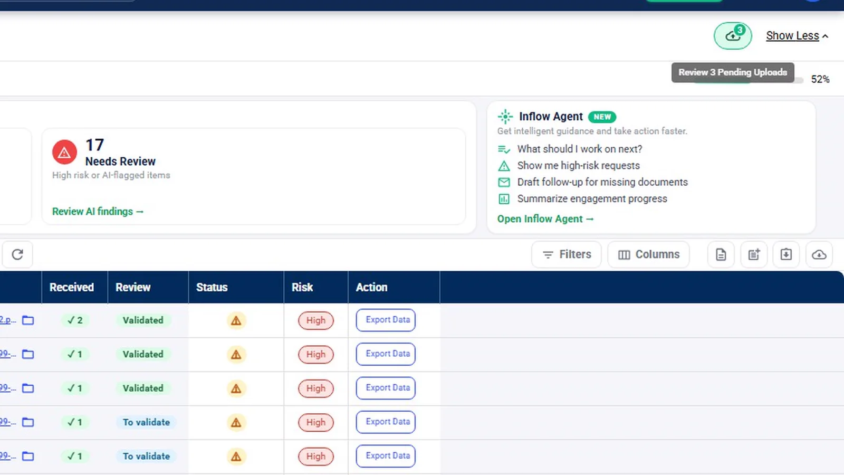Select 'Show me high-risk requests' suggestion
844x475 pixels.
pos(579,166)
